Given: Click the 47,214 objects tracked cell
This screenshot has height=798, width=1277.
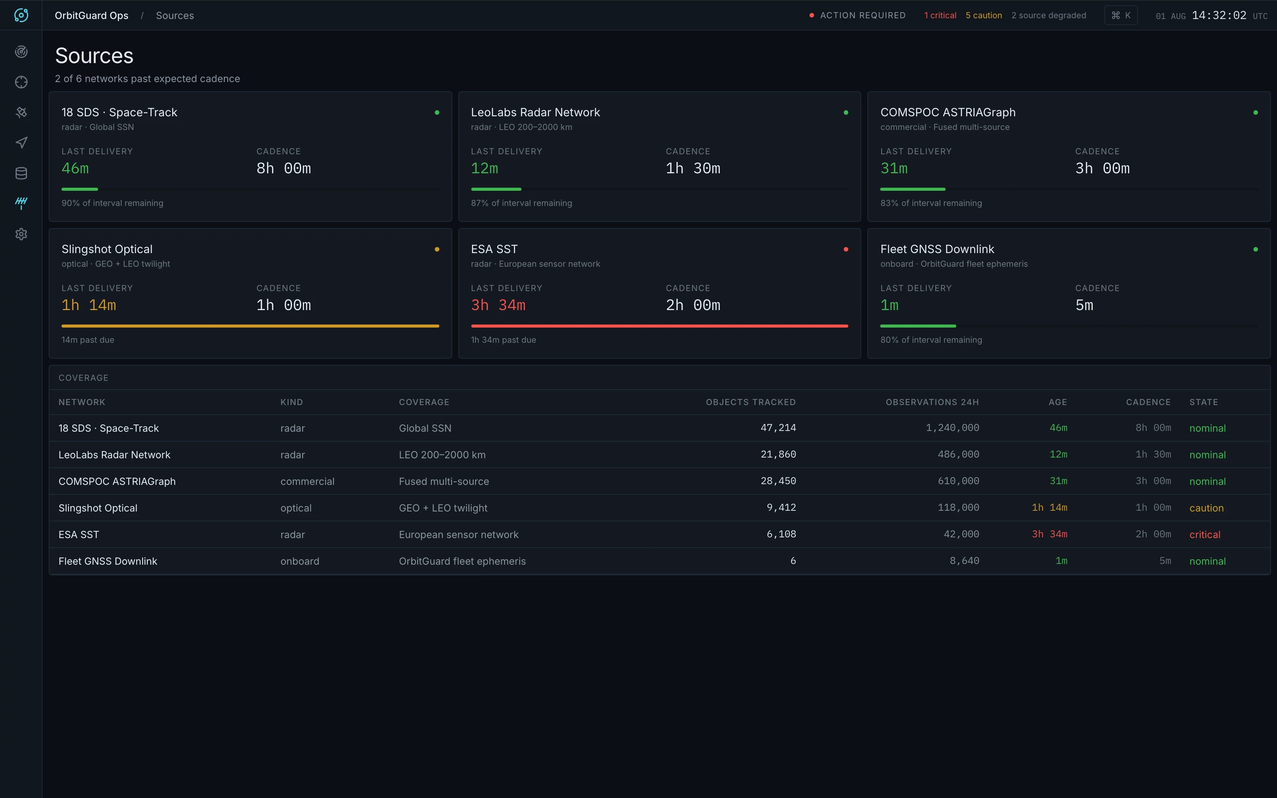Looking at the screenshot, I should click(x=778, y=428).
